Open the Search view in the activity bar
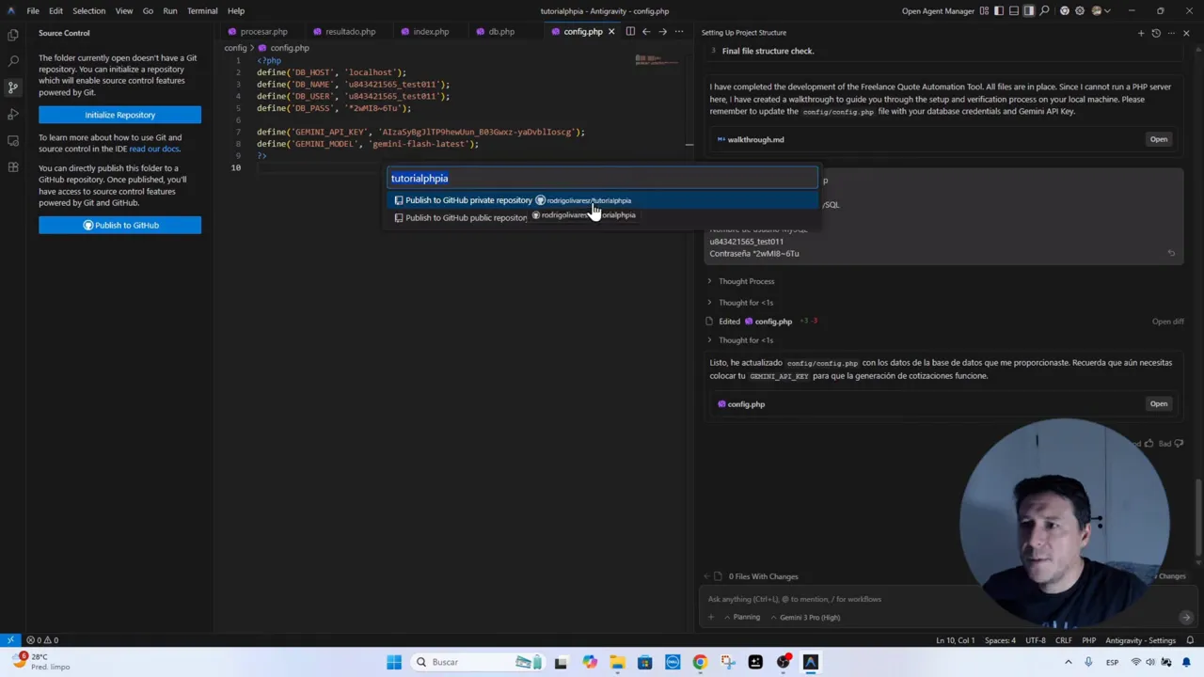Screen dimensions: 1204x677 click(13, 60)
